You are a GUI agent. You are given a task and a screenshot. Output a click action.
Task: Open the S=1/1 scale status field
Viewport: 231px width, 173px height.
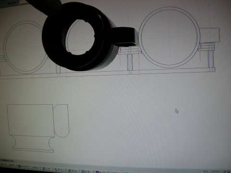tap(216, 171)
